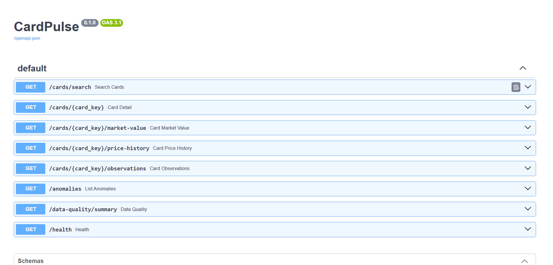Expand the /cards/search endpoint chevron
Viewport: 553px width, 265px height.
click(x=528, y=87)
